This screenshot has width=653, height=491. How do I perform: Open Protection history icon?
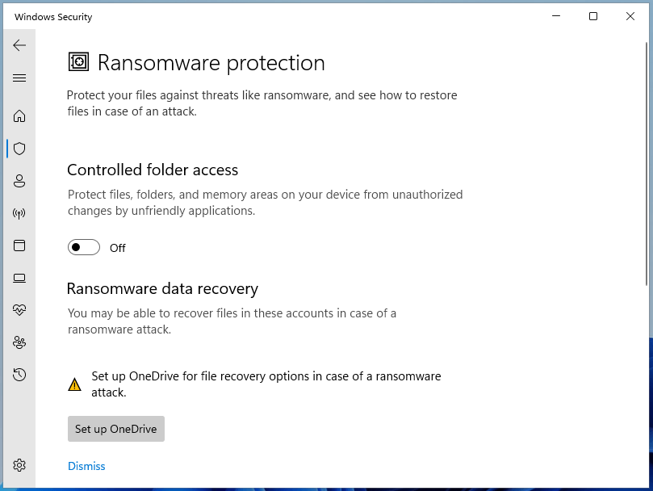(x=19, y=375)
